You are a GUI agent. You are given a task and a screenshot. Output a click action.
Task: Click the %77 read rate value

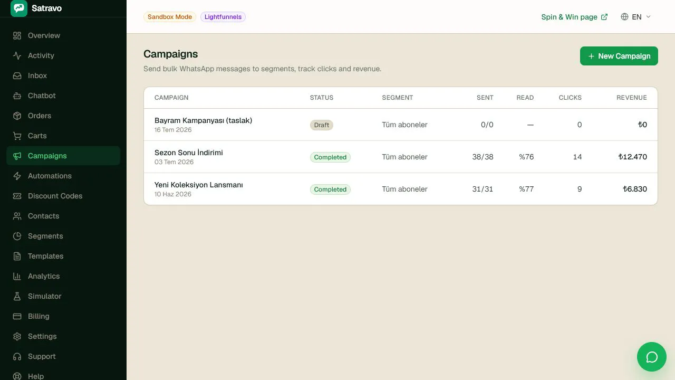[x=526, y=189]
